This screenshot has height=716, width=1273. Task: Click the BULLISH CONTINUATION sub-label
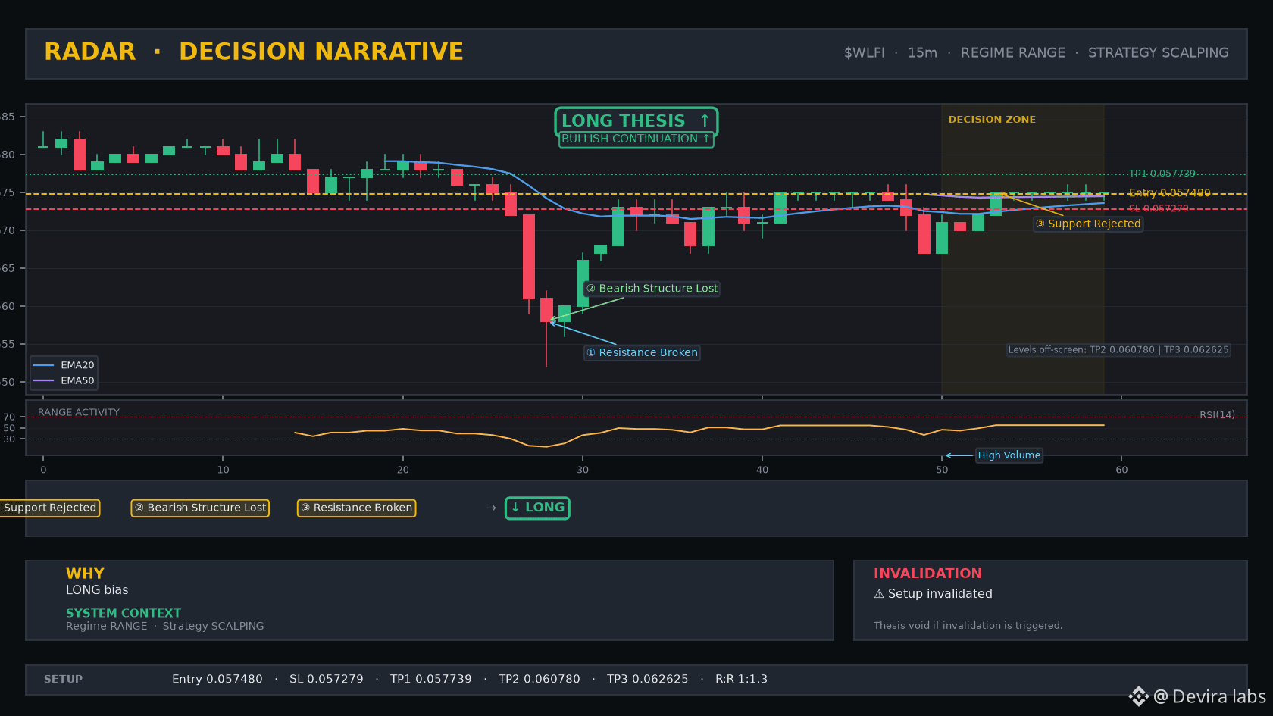(636, 139)
